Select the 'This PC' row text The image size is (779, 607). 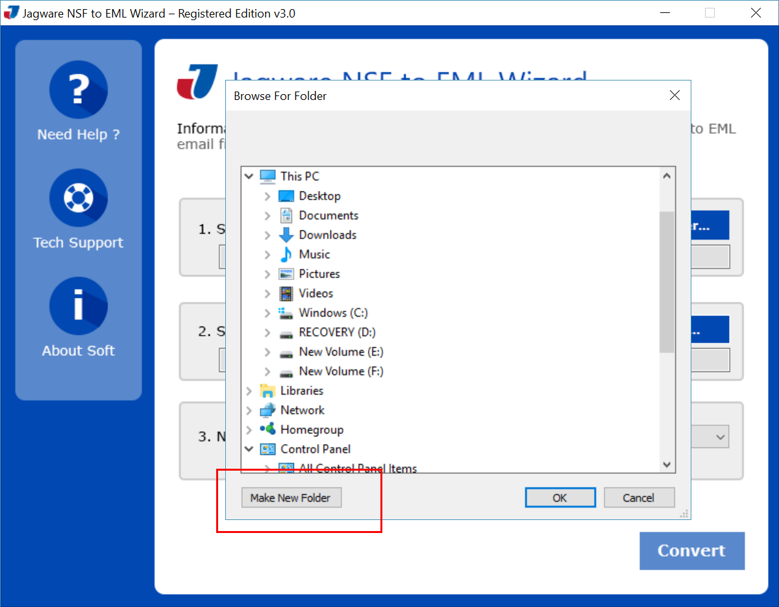pos(300,176)
